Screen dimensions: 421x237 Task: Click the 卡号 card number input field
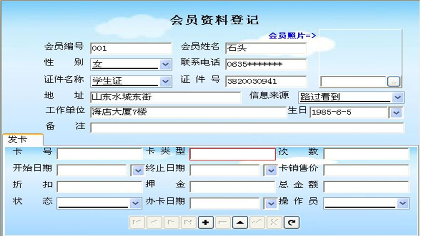pos(98,153)
